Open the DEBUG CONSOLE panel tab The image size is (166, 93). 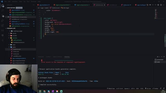click(57, 57)
